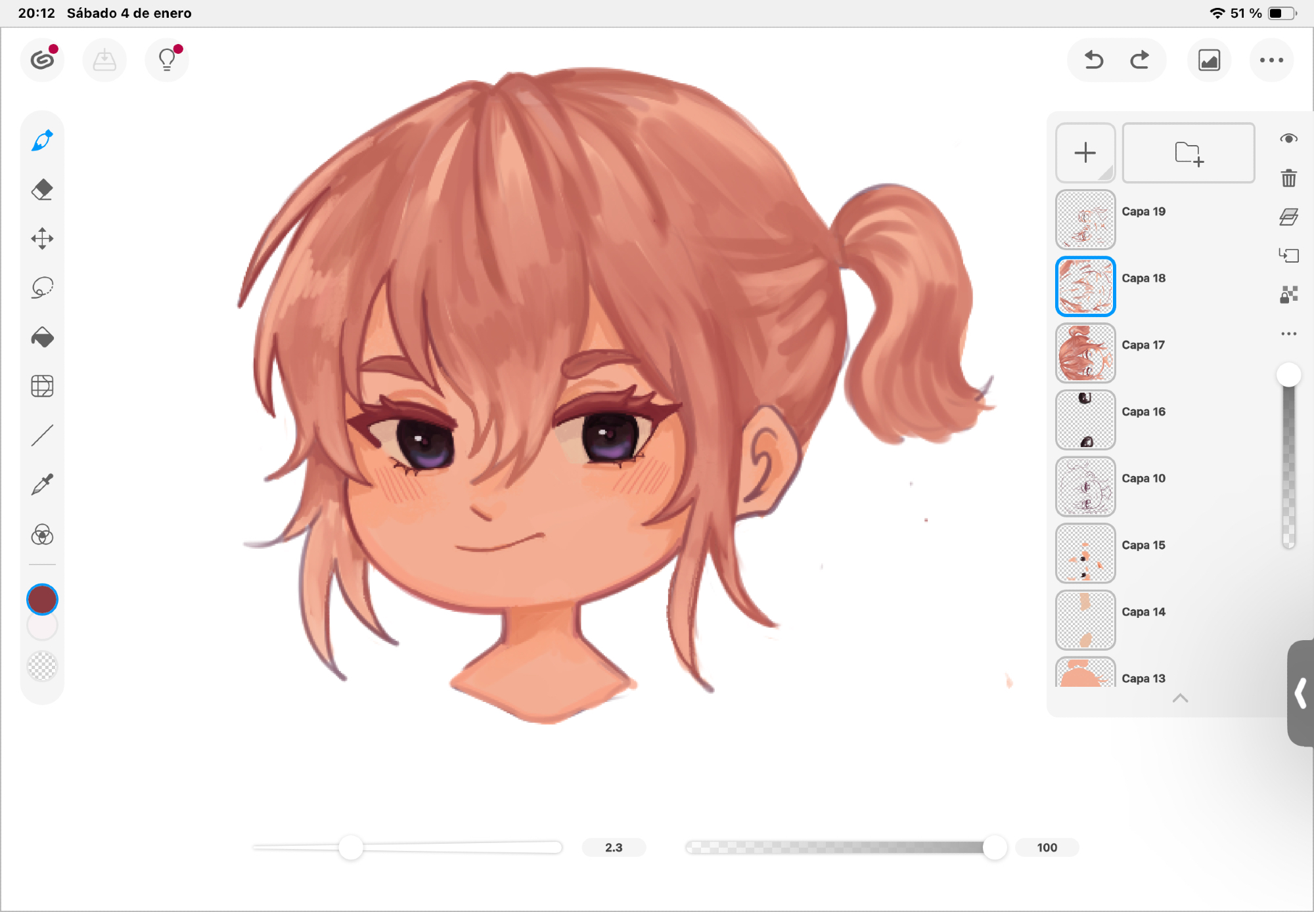Pick the eyedropper color picker tool

pyautogui.click(x=42, y=485)
